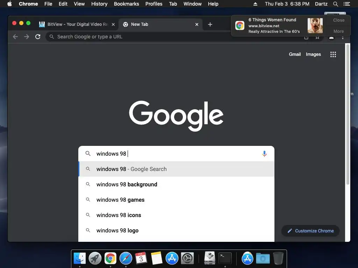Select the 'windows 98 background' suggestion
358x268 pixels.
[176, 184]
